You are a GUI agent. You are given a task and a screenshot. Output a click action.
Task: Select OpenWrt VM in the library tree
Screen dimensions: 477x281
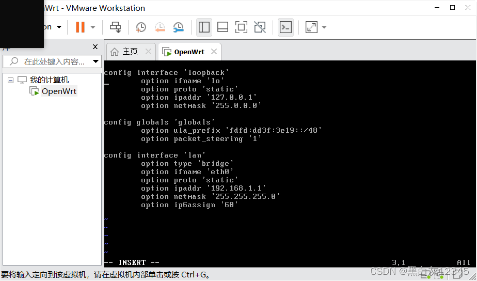59,91
